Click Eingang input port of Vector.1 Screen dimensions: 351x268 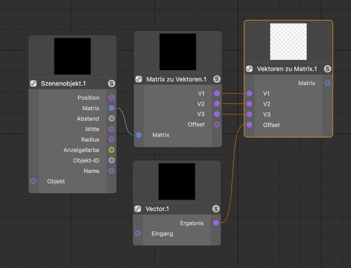(x=138, y=234)
